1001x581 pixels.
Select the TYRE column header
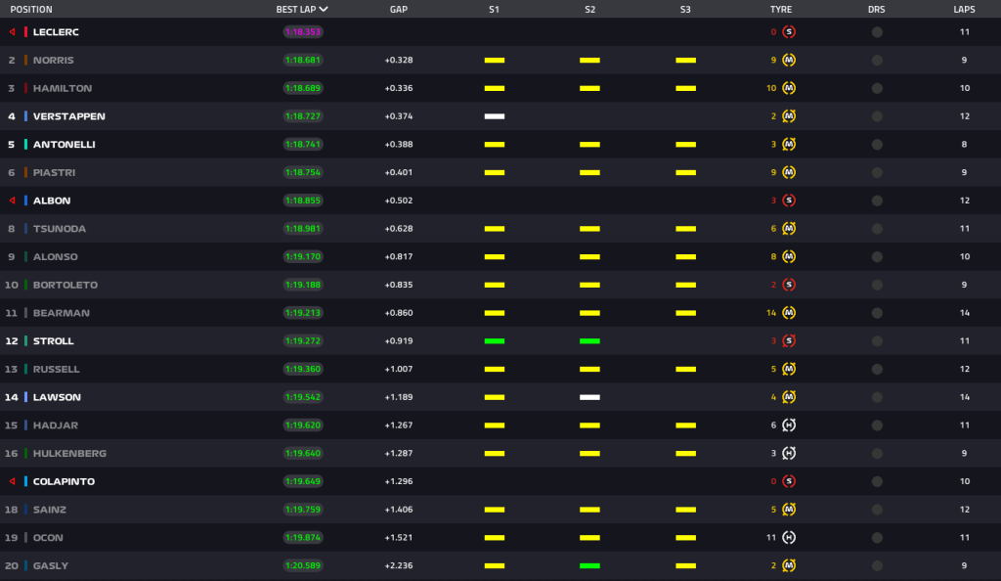[x=781, y=9]
